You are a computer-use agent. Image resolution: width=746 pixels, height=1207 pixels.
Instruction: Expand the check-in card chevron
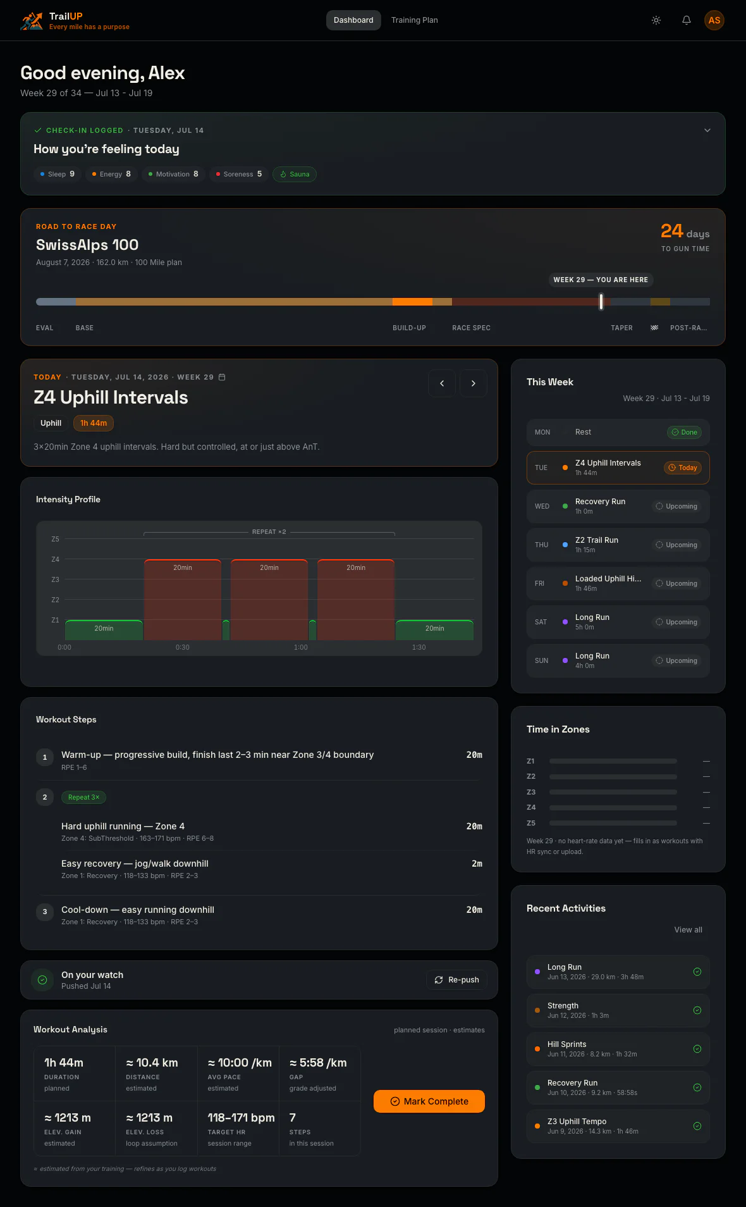tap(707, 130)
